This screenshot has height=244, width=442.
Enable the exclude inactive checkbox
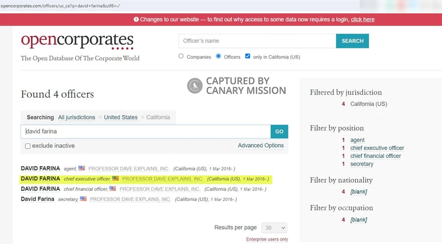coord(28,146)
